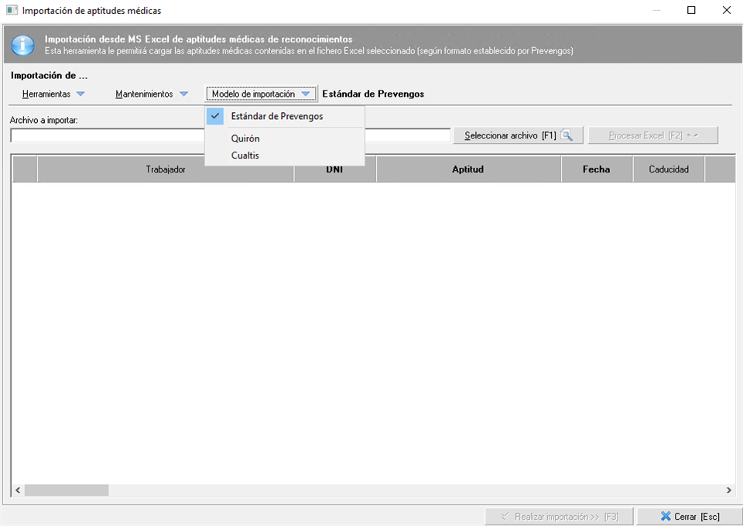Click the window app icon in title bar
This screenshot has height=526, width=743.
12,10
